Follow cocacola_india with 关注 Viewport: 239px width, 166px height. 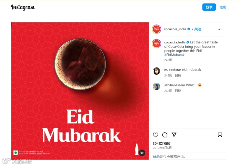pyautogui.click(x=198, y=29)
